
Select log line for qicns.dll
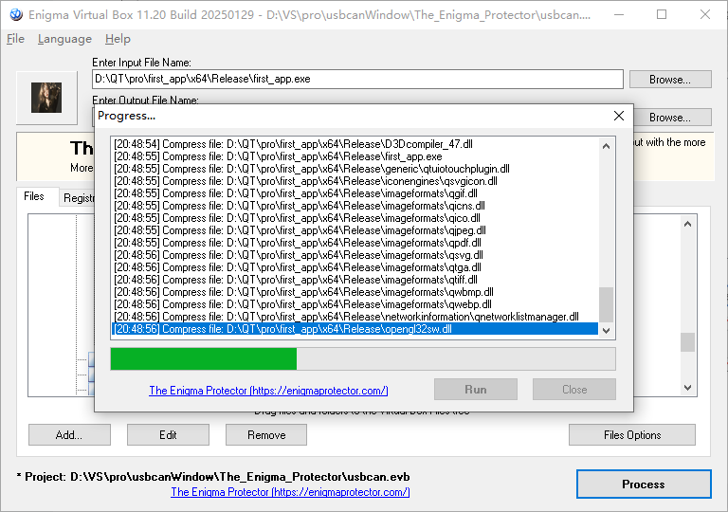355,206
